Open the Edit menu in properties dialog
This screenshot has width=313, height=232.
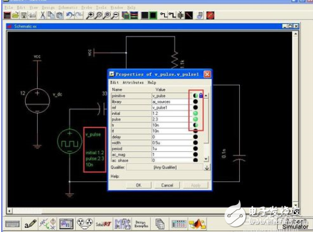[115, 83]
